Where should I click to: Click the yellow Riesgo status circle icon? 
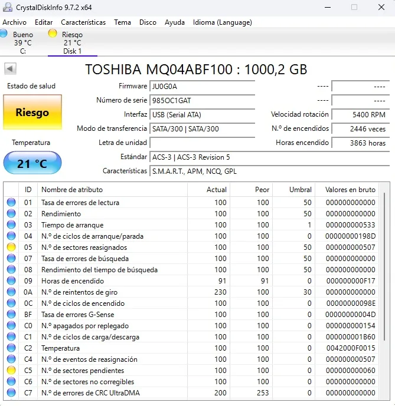[53, 34]
